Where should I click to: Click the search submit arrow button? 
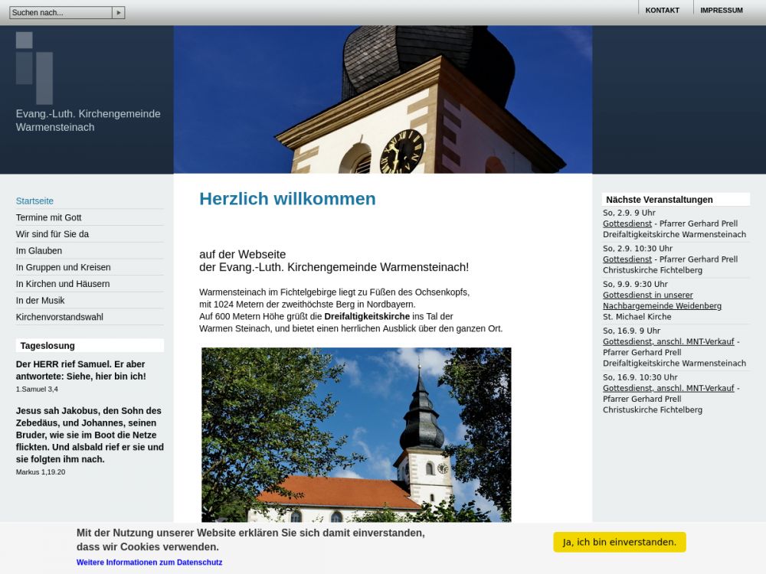click(118, 13)
